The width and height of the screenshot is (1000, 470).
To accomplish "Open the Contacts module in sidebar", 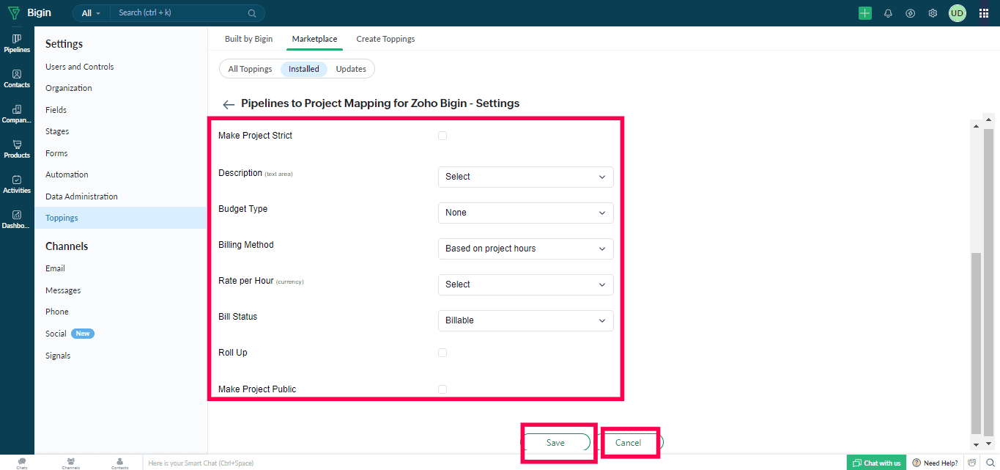I will pyautogui.click(x=17, y=78).
